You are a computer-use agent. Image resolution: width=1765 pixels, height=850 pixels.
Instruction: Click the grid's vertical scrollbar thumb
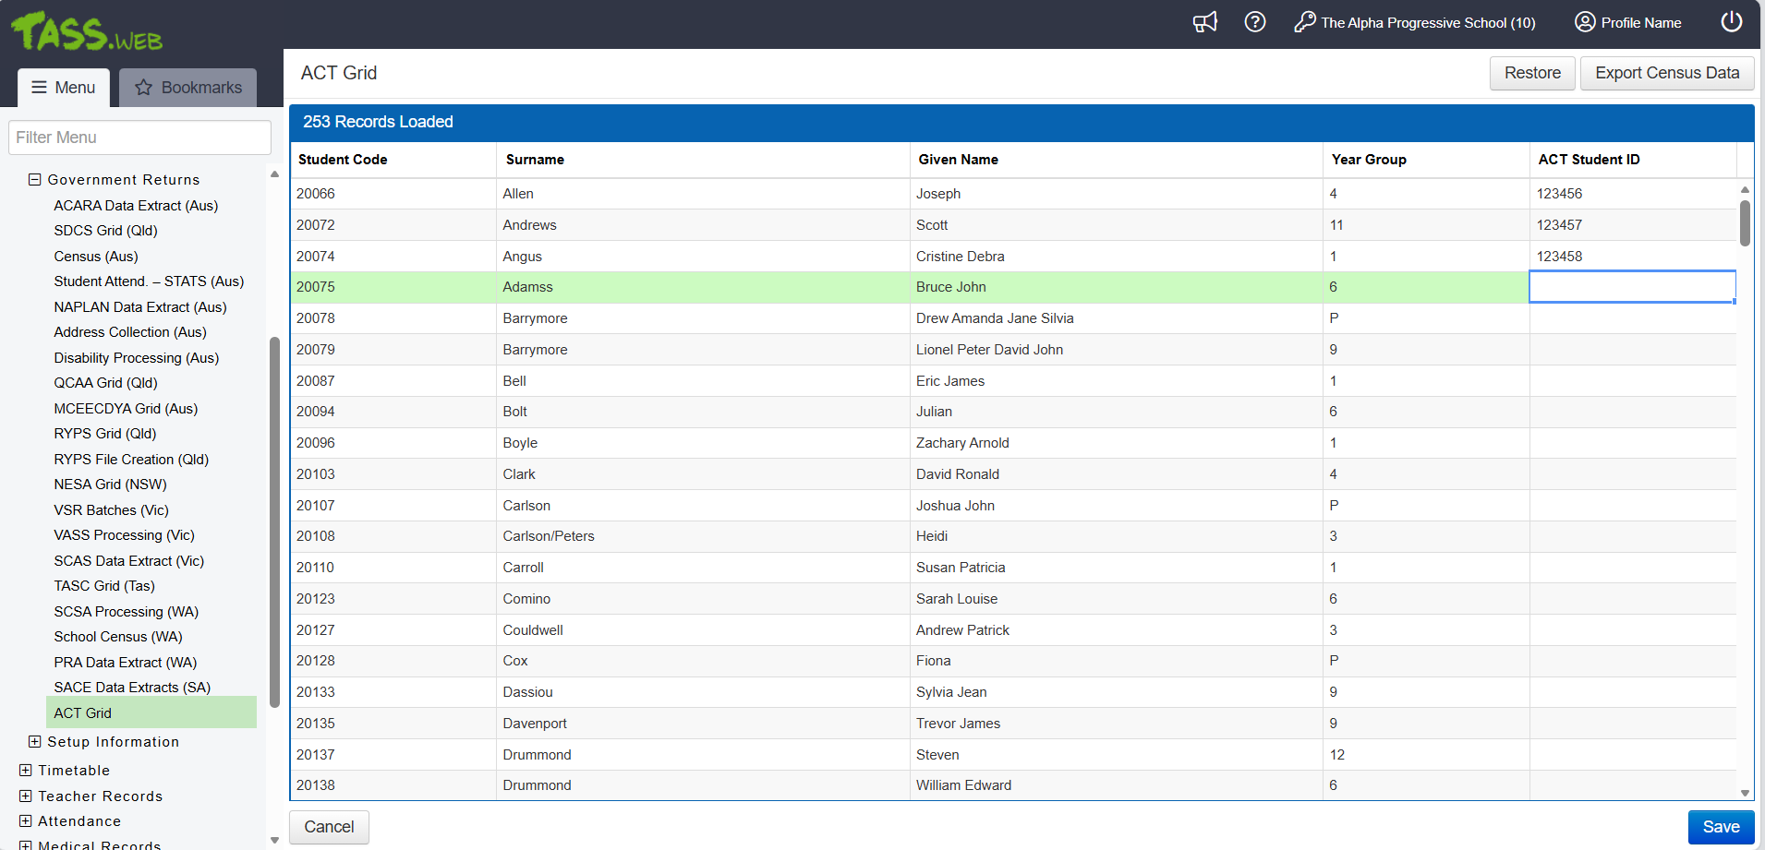(x=1745, y=222)
